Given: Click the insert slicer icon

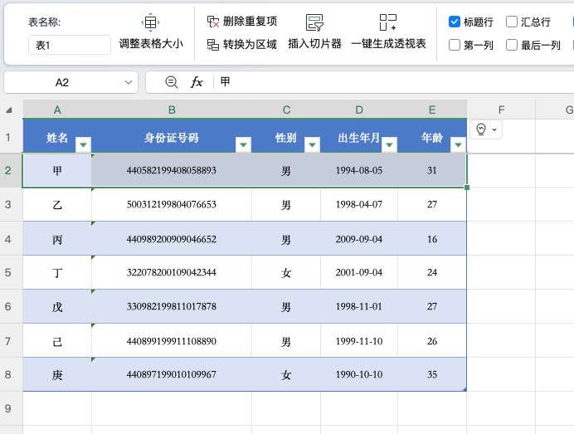Looking at the screenshot, I should click(x=314, y=22).
